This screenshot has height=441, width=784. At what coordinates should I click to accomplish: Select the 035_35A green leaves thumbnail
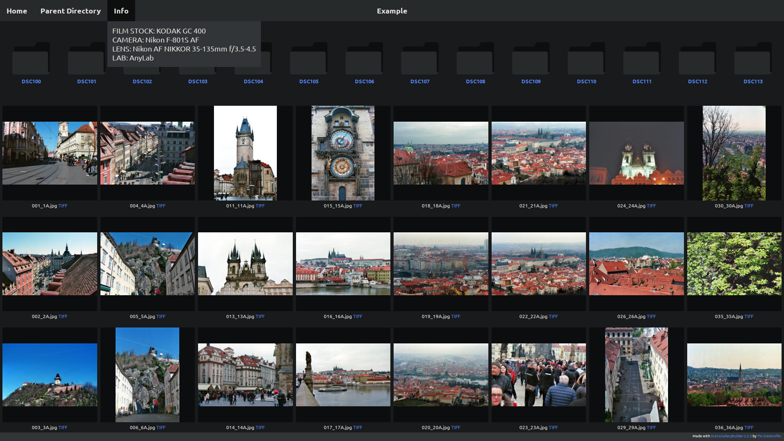(x=734, y=264)
